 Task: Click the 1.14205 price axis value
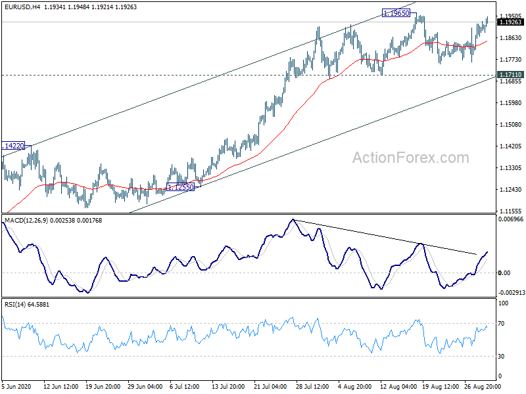pyautogui.click(x=511, y=146)
